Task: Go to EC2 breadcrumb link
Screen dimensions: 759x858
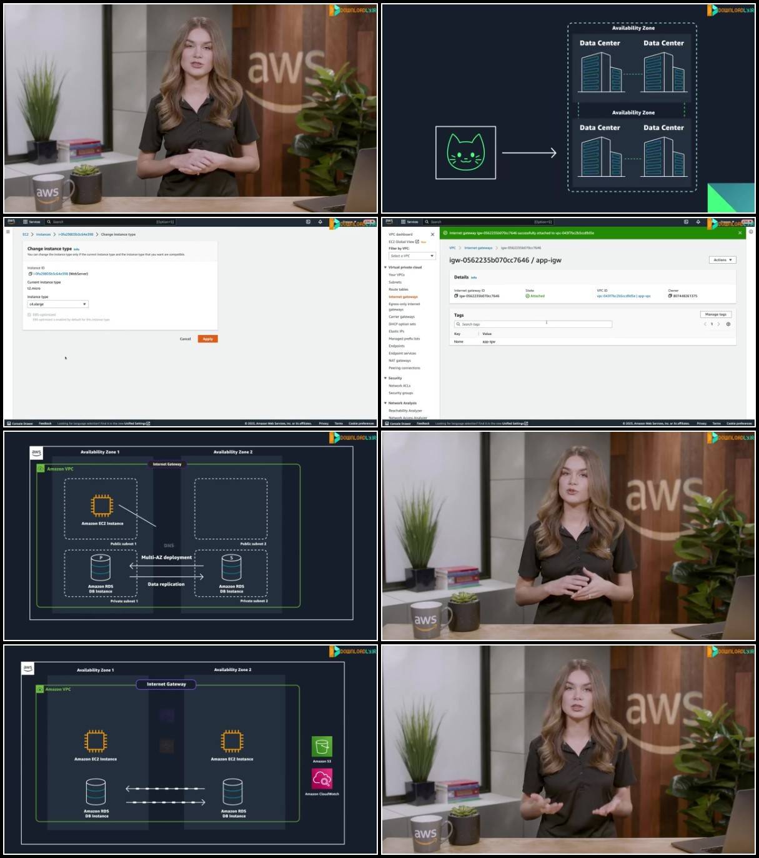Action: click(x=26, y=234)
